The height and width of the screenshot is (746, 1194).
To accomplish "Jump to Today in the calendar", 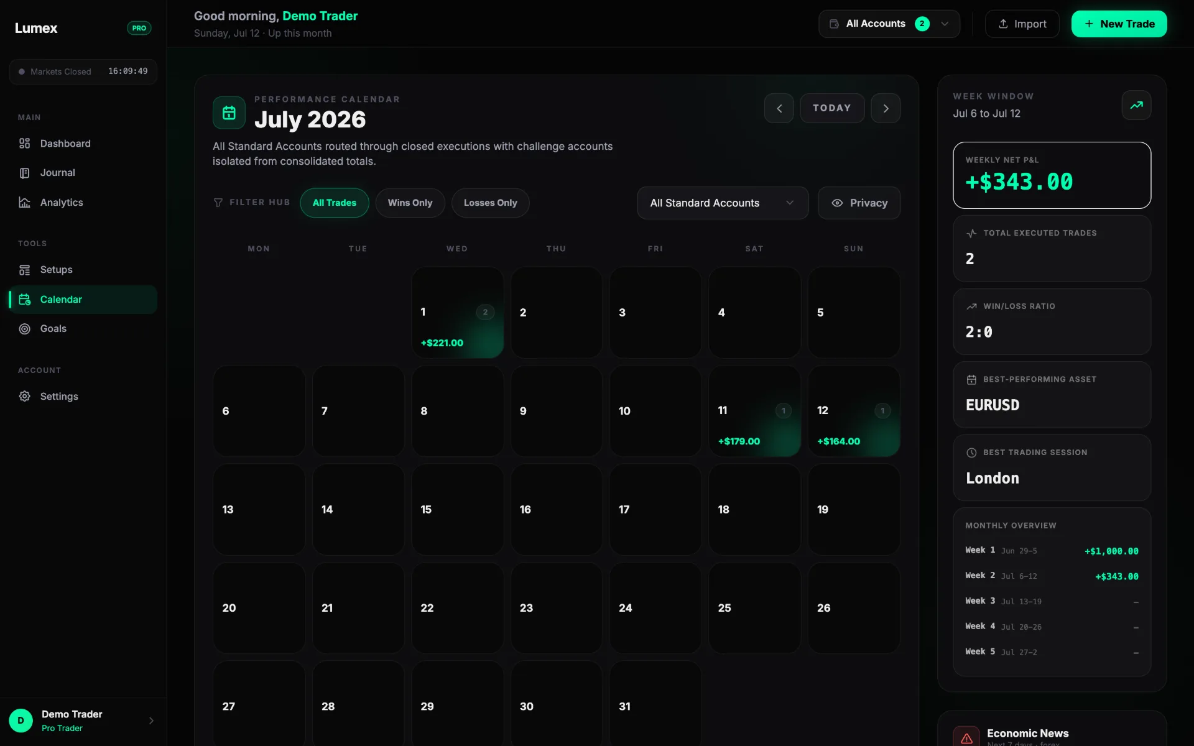I will (x=832, y=108).
